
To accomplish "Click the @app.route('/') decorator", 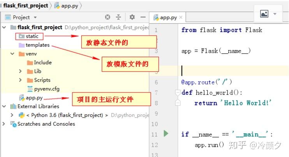I will [x=206, y=82].
